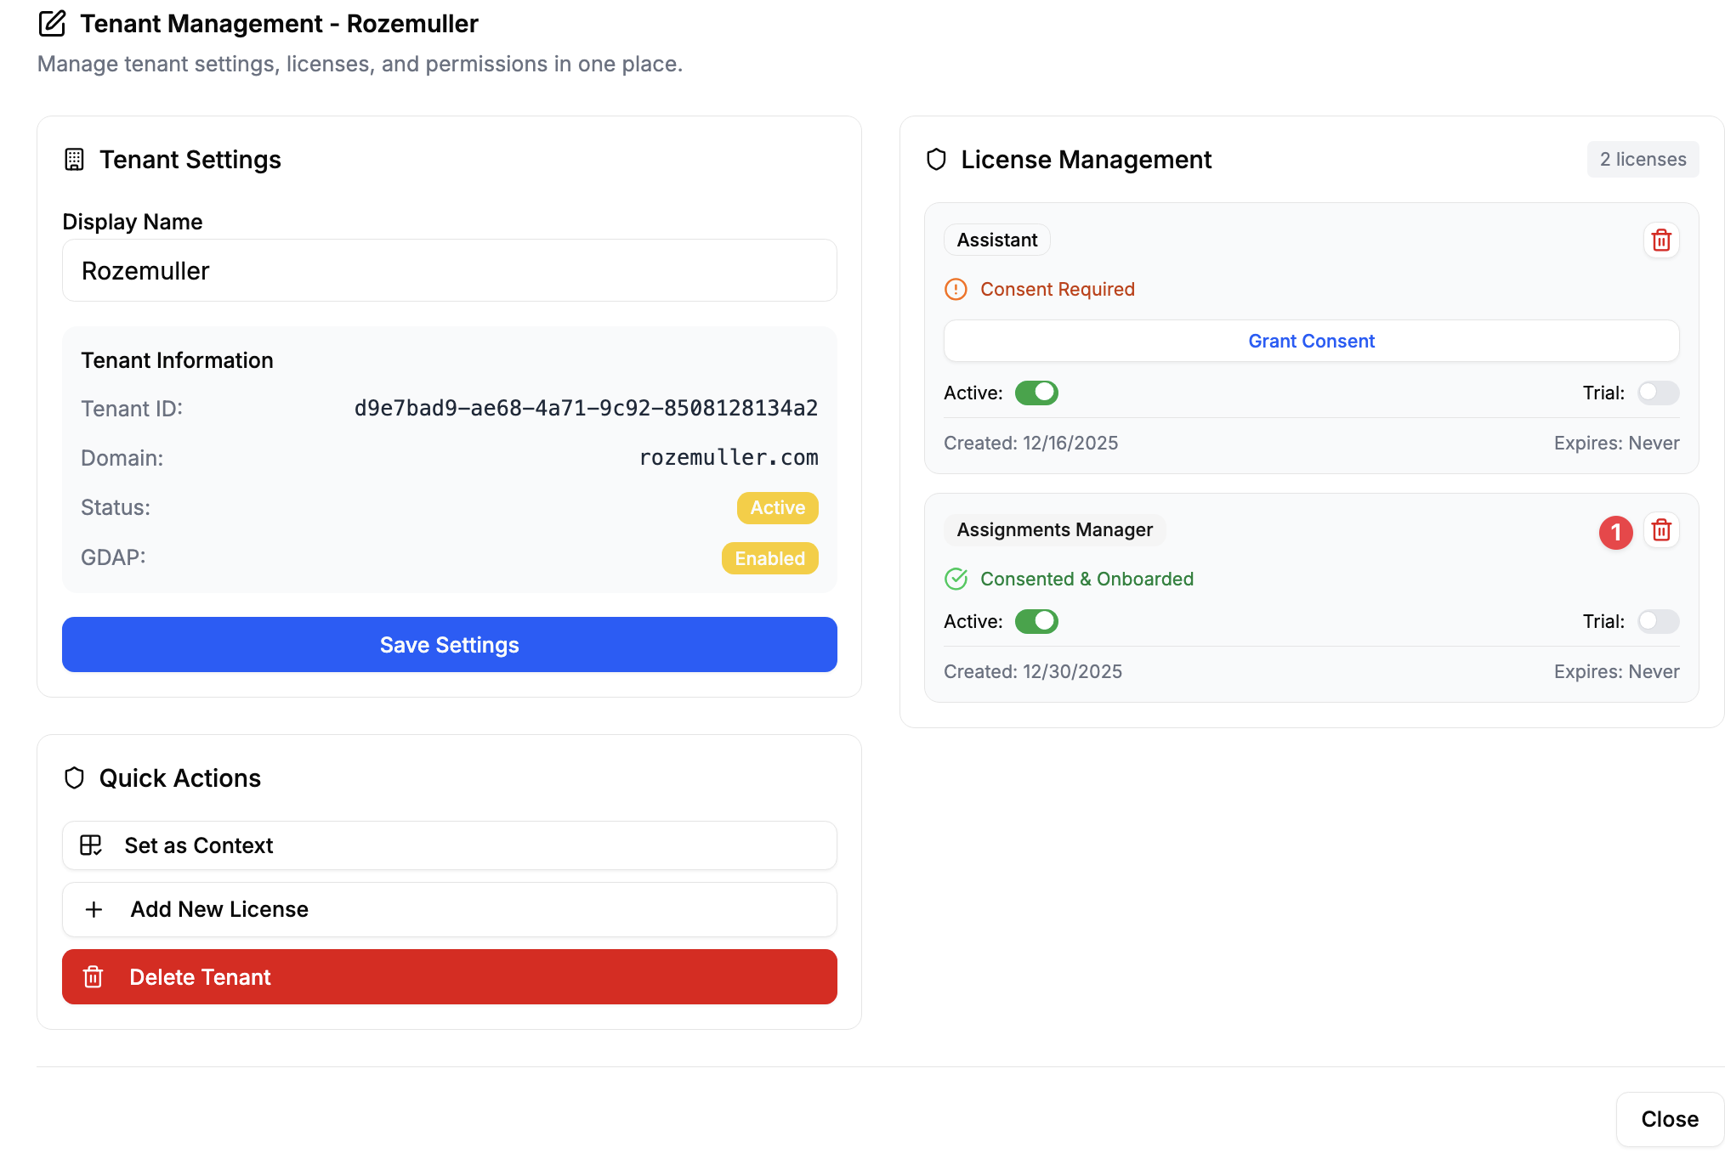Viewport: 1725px width, 1159px height.
Task: Click the building icon beside Tenant Settings
Action: (x=74, y=160)
